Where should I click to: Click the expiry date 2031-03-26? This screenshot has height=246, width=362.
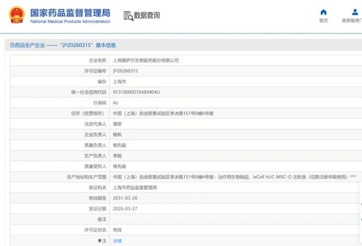click(x=125, y=198)
